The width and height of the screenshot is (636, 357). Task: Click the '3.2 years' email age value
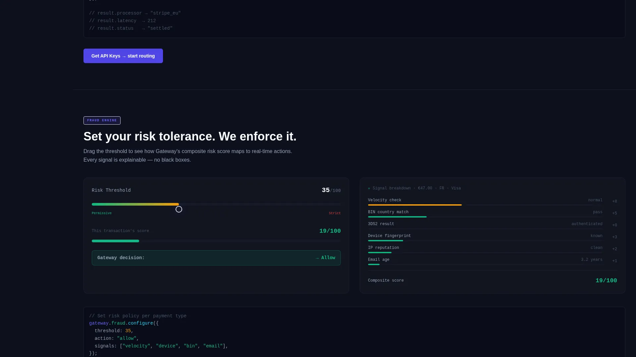pos(592,260)
